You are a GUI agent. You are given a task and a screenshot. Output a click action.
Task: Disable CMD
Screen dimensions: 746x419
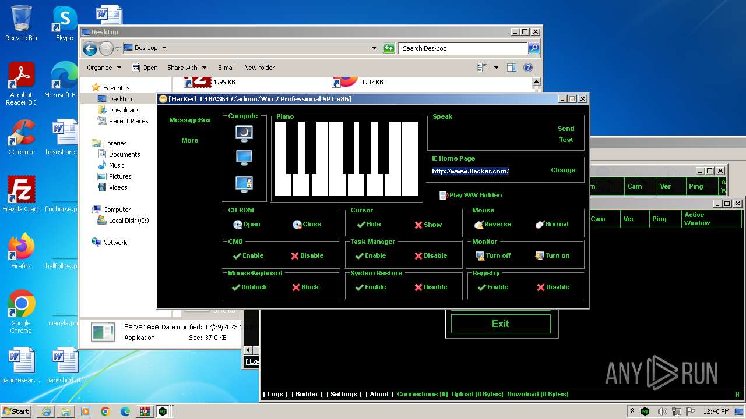307,255
